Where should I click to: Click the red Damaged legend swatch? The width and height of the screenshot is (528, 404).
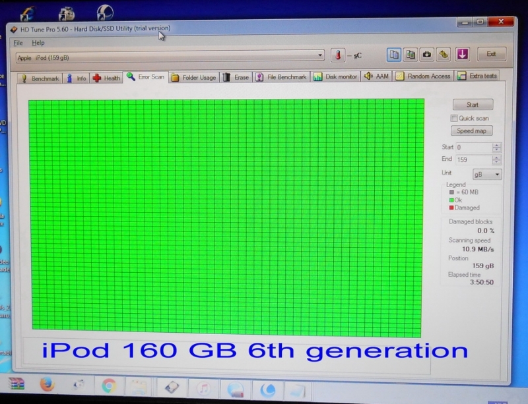point(451,208)
